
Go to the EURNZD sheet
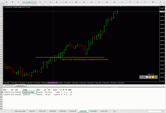pyautogui.click(x=63, y=111)
